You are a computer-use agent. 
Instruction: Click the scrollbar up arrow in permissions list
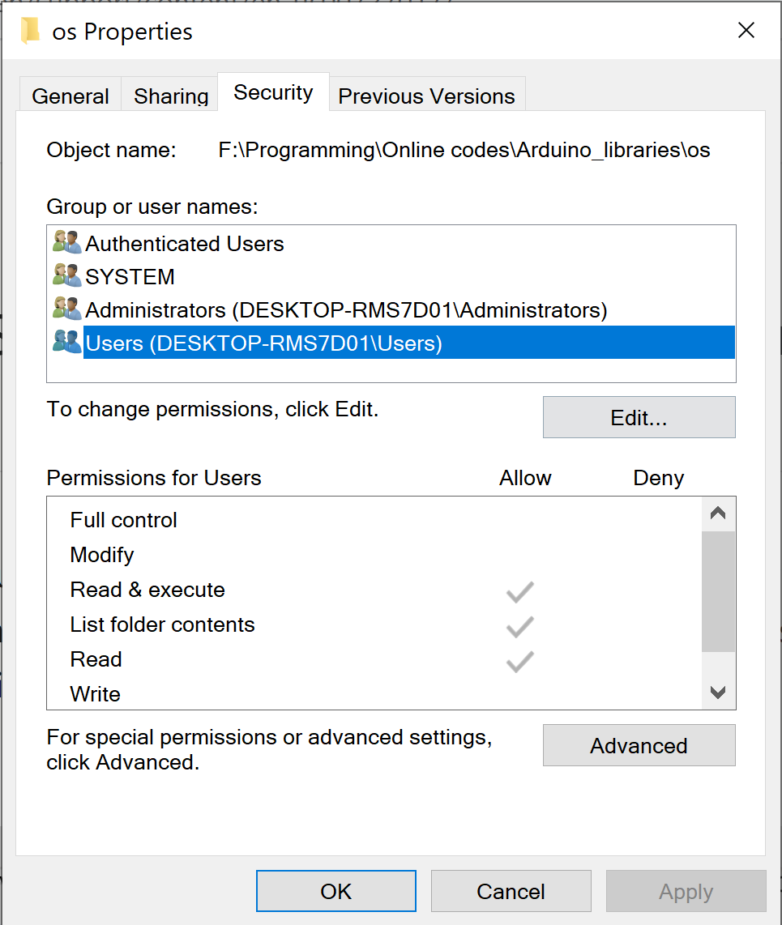tap(718, 512)
